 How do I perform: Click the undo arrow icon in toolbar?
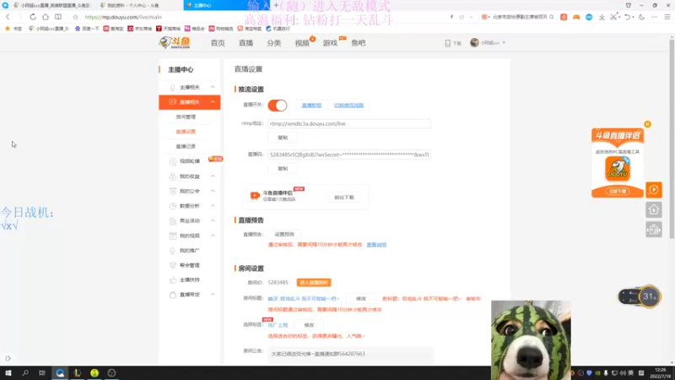[x=627, y=17]
